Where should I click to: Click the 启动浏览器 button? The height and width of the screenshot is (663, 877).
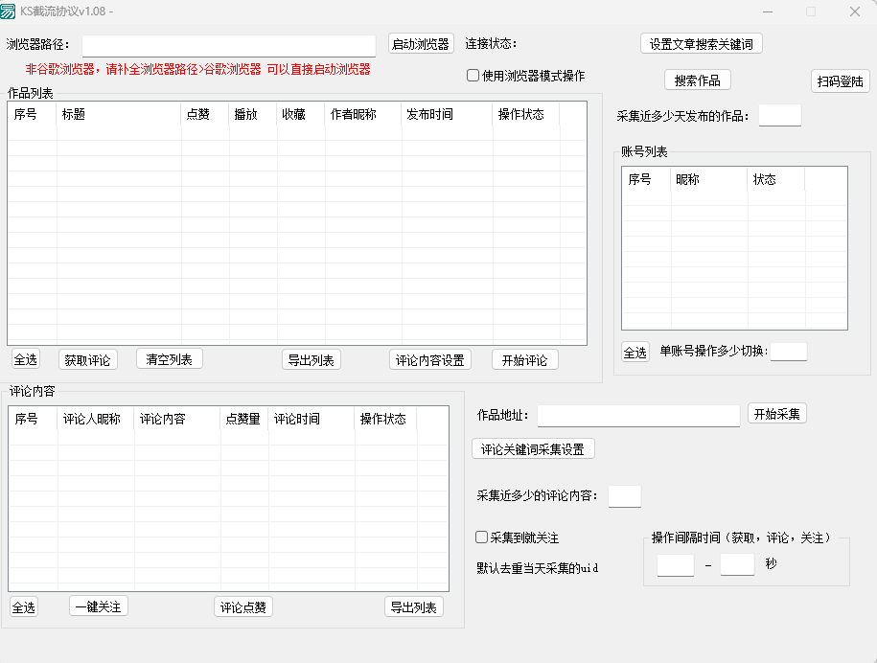421,44
